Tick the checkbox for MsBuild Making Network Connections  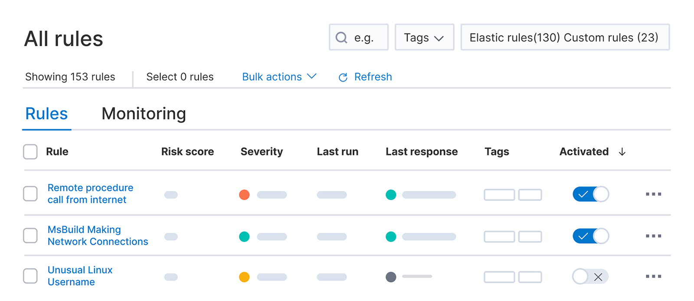30,236
